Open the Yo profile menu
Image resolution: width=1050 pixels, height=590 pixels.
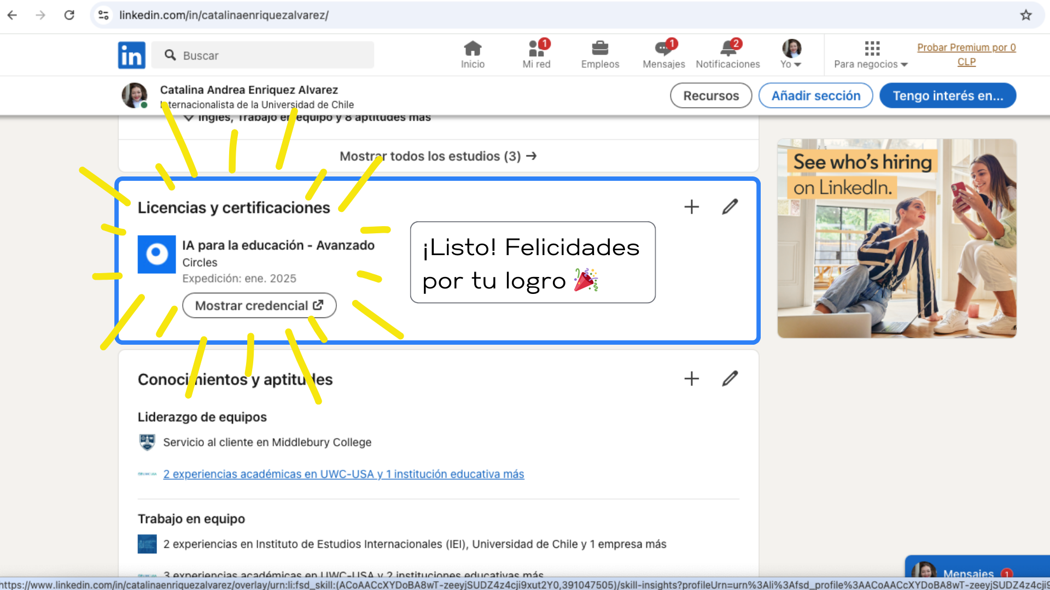coord(791,55)
